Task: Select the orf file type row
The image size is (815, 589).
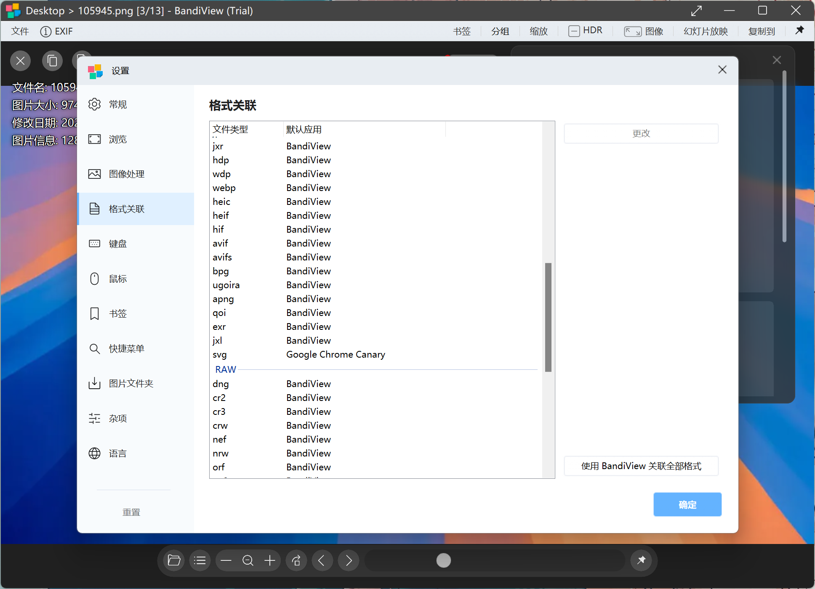Action: coord(376,467)
